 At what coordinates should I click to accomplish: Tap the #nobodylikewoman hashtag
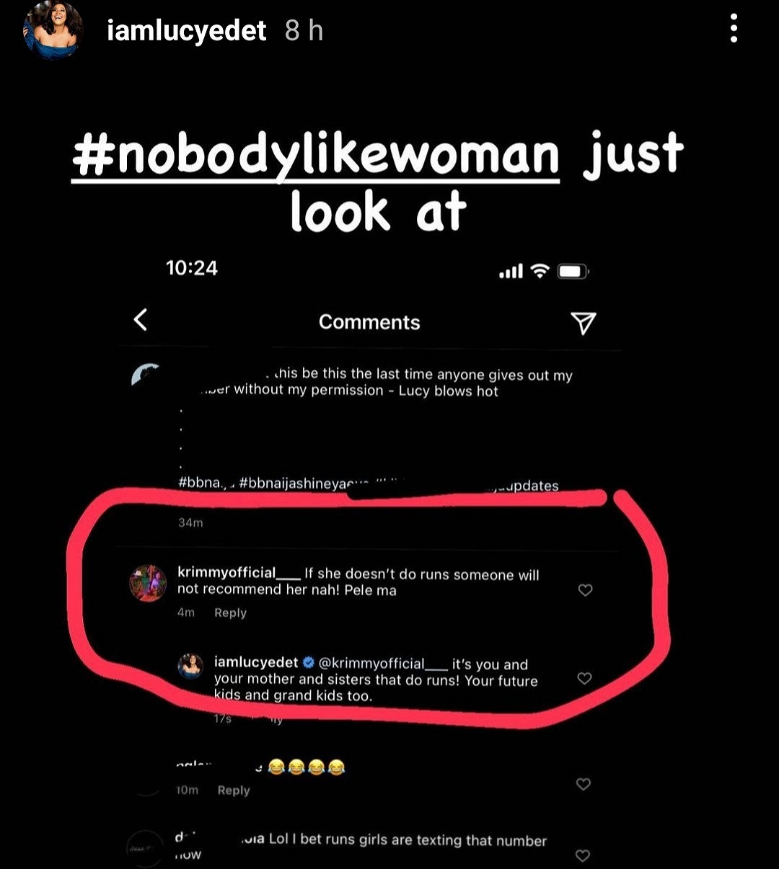[x=316, y=153]
